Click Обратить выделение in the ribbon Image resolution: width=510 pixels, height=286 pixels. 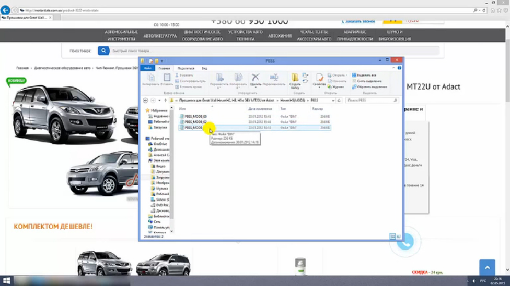pyautogui.click(x=369, y=87)
